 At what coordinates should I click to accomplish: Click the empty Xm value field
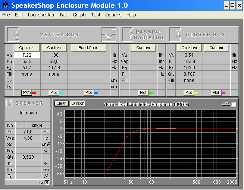(28, 170)
